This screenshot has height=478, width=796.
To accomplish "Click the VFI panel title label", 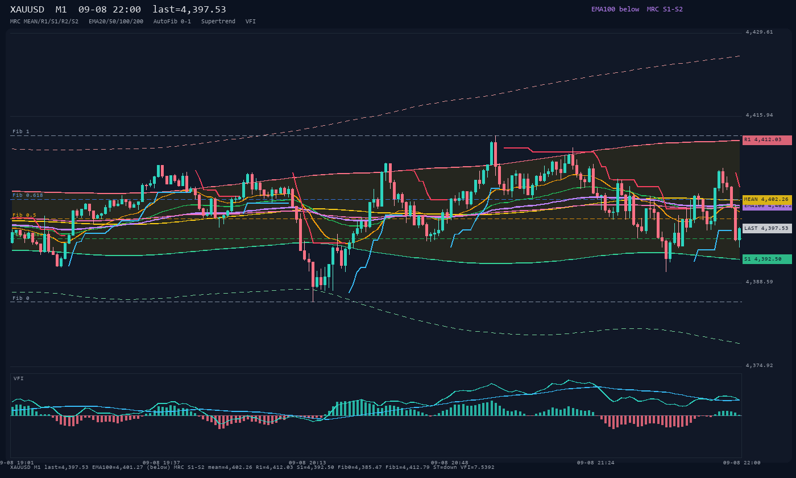I will point(19,378).
